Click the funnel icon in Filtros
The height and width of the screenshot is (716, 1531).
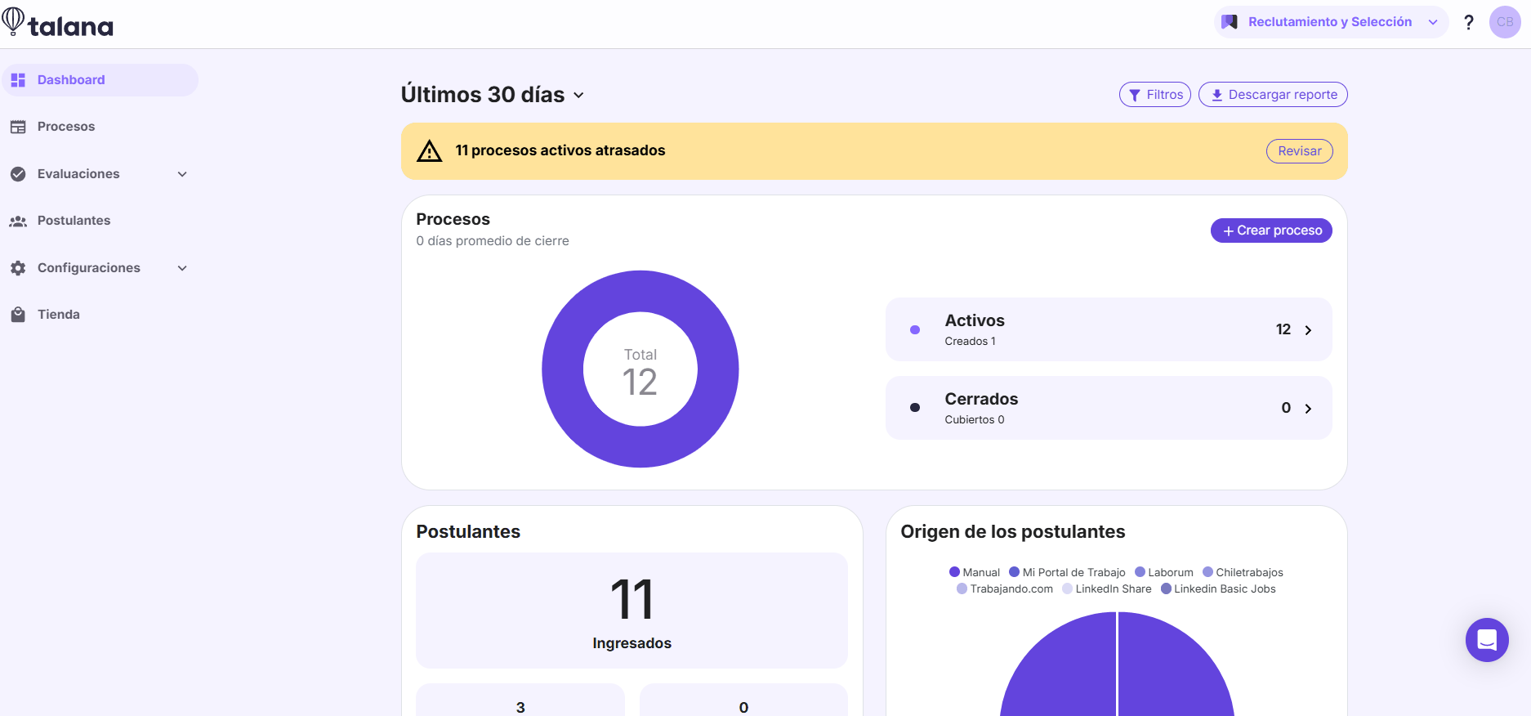[1135, 96]
